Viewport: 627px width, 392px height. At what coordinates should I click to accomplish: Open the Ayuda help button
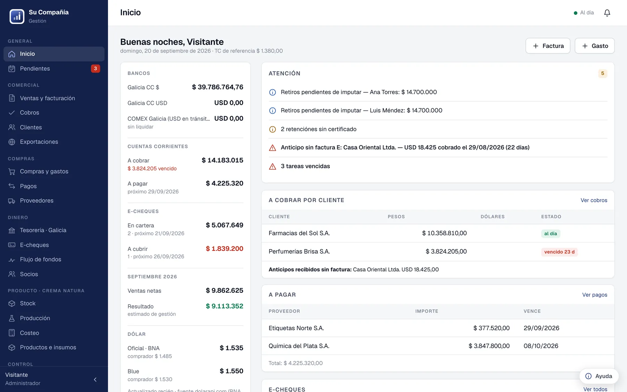point(599,376)
